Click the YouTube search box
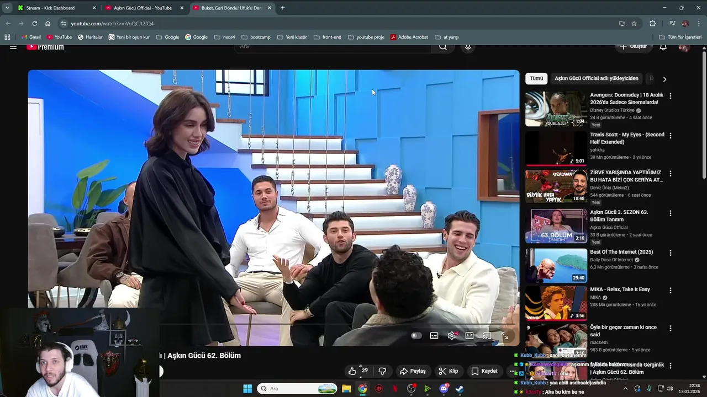Viewport: 707px width, 397px height. [x=334, y=47]
